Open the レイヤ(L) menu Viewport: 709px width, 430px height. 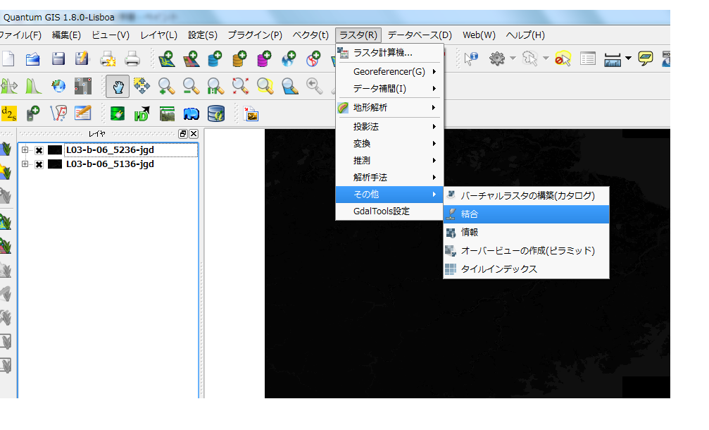(x=158, y=35)
